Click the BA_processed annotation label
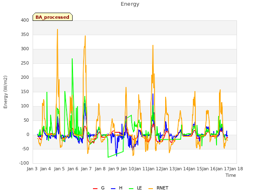 [53, 17]
